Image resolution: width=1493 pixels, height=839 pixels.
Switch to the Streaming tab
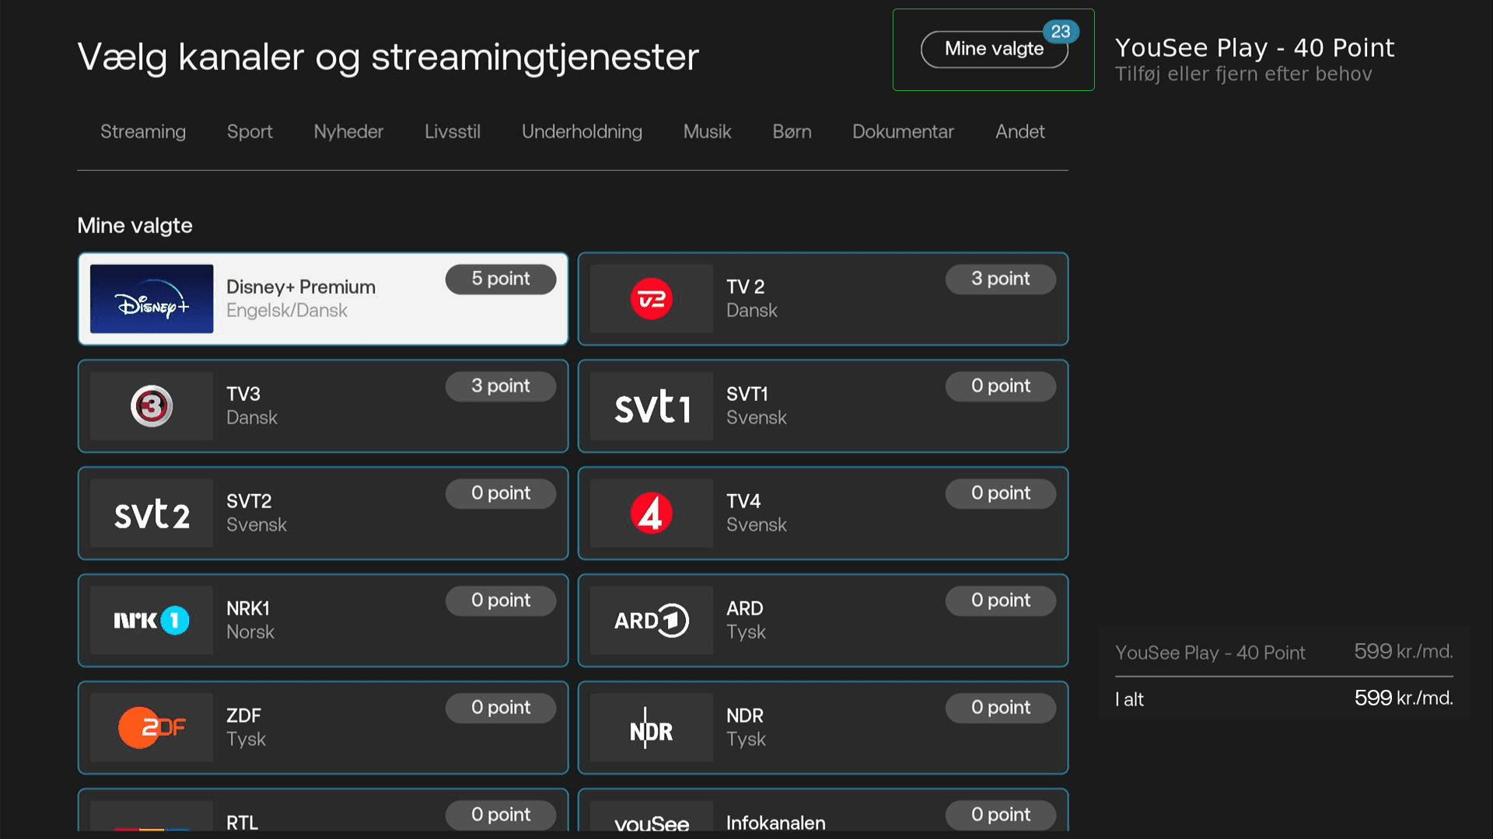pos(143,132)
